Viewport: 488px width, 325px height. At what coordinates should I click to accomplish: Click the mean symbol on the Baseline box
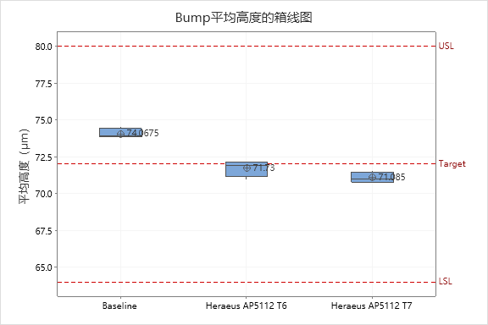point(121,134)
